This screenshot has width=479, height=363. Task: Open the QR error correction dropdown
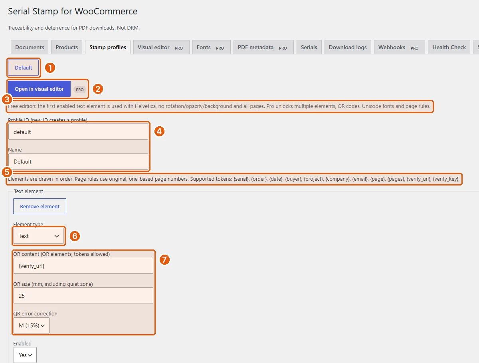point(32,325)
